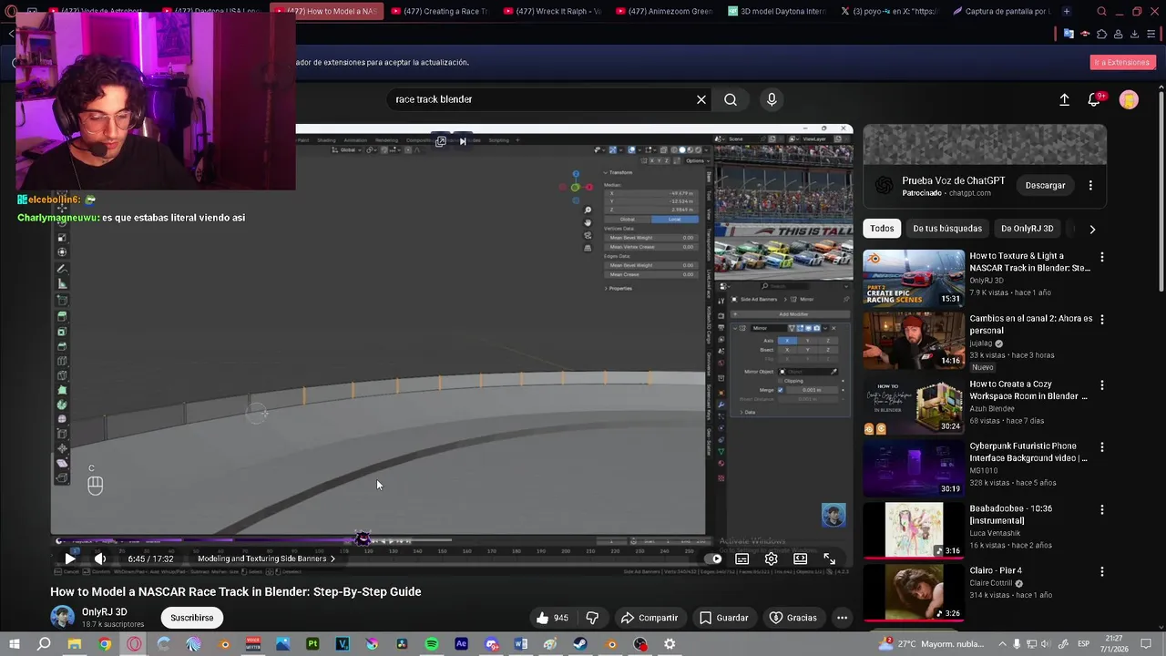
Task: Show more filter chips with the arrow
Action: (x=1092, y=229)
